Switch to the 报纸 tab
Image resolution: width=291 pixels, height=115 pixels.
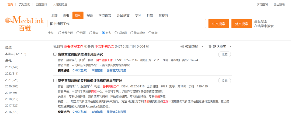pyautogui.click(x=90, y=16)
